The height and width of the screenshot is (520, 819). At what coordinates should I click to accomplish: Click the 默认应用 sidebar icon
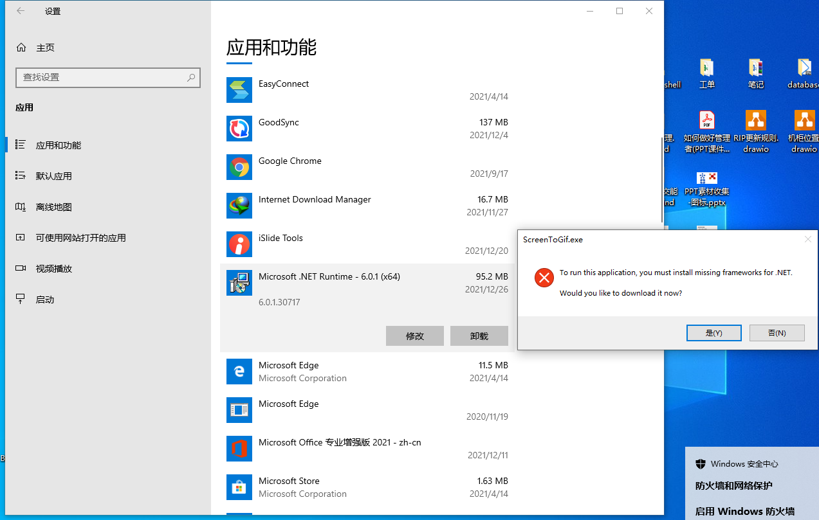click(21, 176)
